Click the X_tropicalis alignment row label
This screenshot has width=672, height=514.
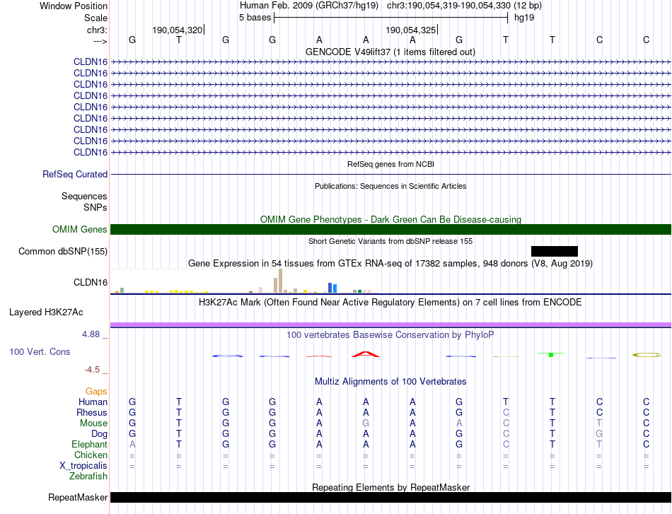tap(83, 466)
